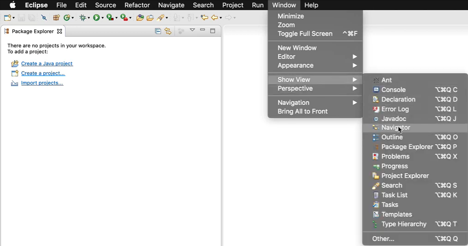
Task: Click the Back navigation arrow icon
Action: (x=214, y=17)
